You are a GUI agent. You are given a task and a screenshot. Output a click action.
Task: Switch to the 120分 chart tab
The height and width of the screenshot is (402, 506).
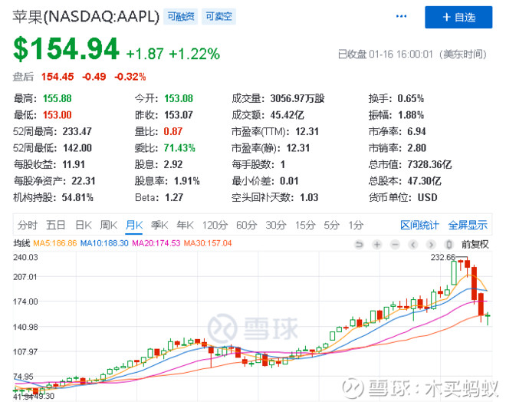215,225
